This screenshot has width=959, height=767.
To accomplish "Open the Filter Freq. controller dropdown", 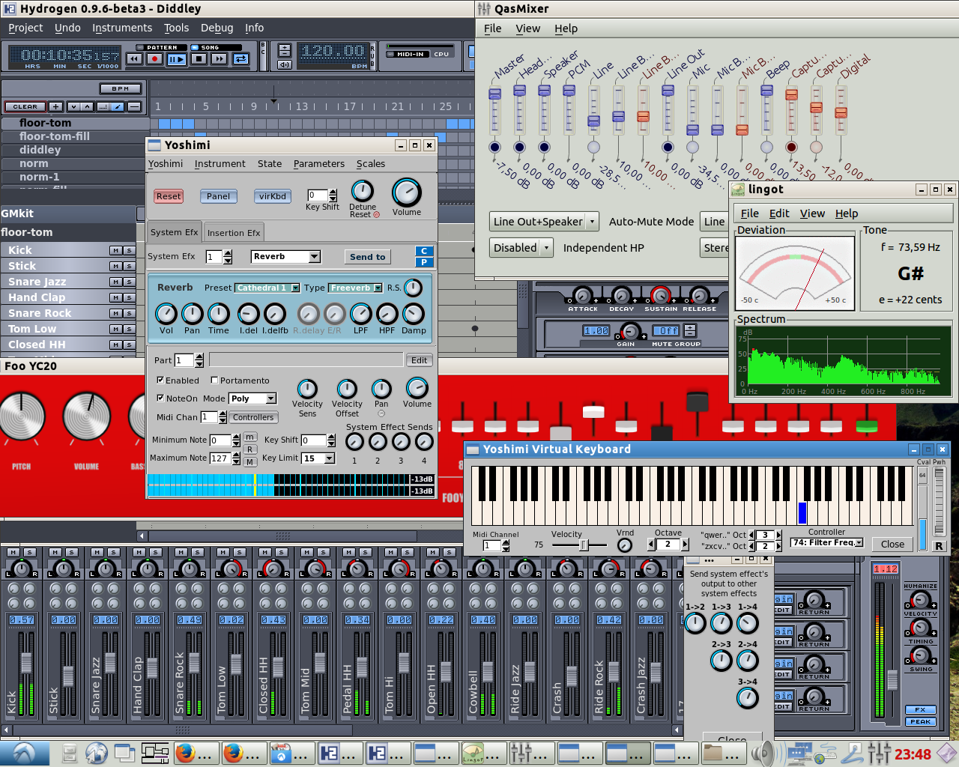I will tap(827, 543).
